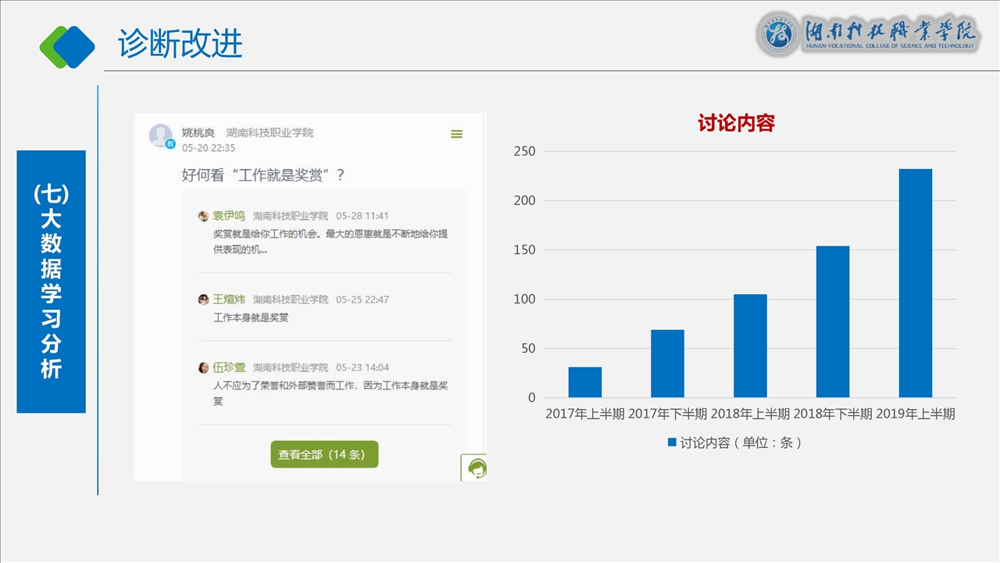1000x563 pixels.
Task: Open commenter 王煊炜's name link
Action: tap(229, 299)
